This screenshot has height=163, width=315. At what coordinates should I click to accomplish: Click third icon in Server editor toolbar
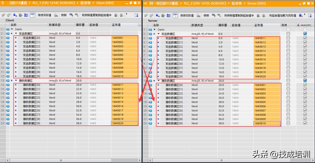pos(158,15)
